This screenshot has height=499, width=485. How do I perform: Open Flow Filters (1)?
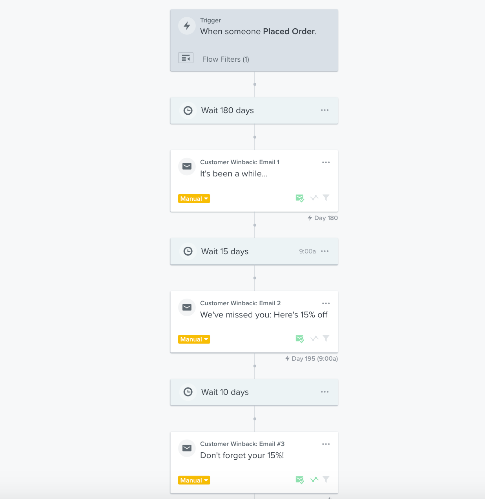click(x=226, y=59)
